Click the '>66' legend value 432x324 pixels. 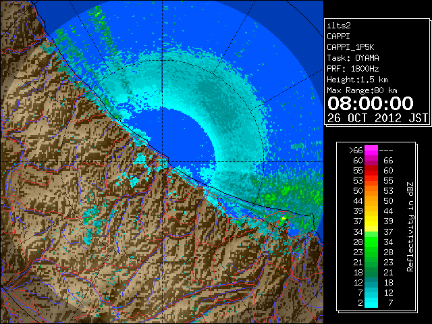pyautogui.click(x=356, y=151)
